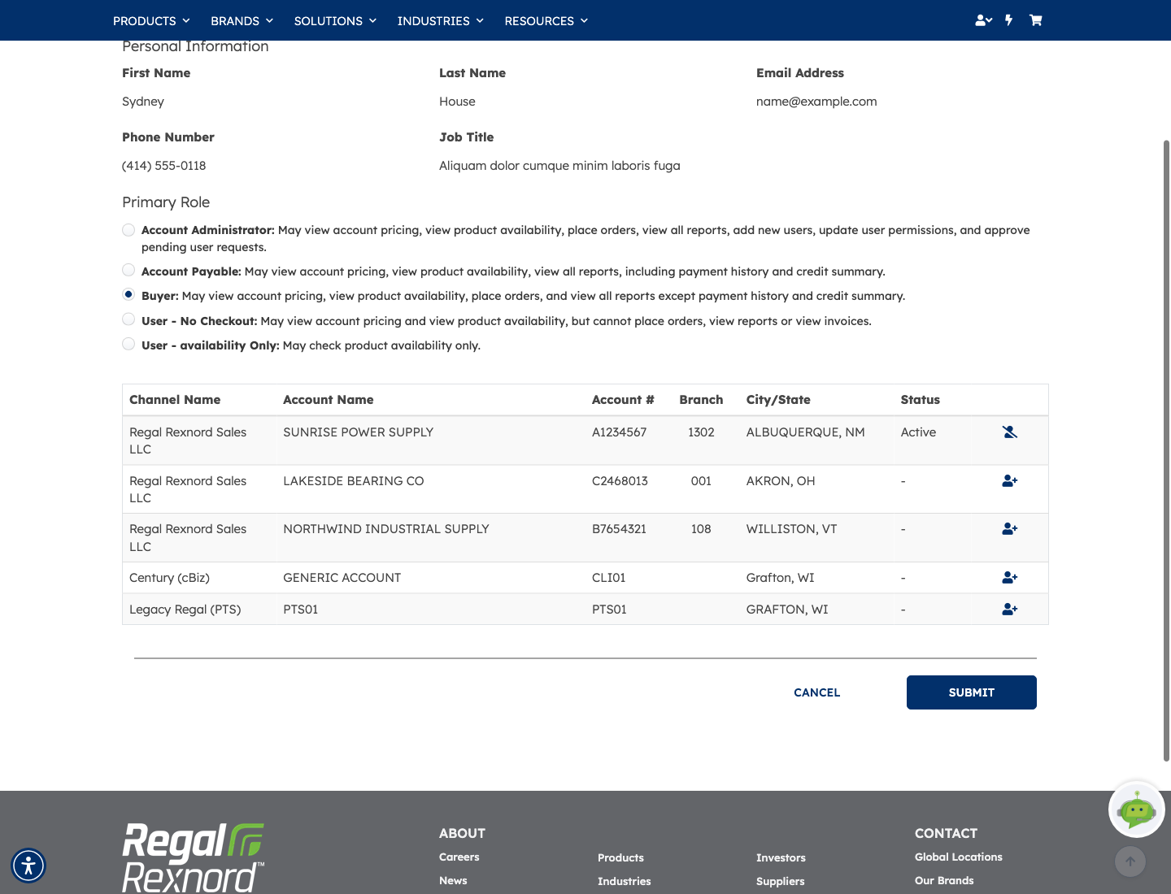
Task: Open the Suppliers footer link
Action: click(781, 882)
